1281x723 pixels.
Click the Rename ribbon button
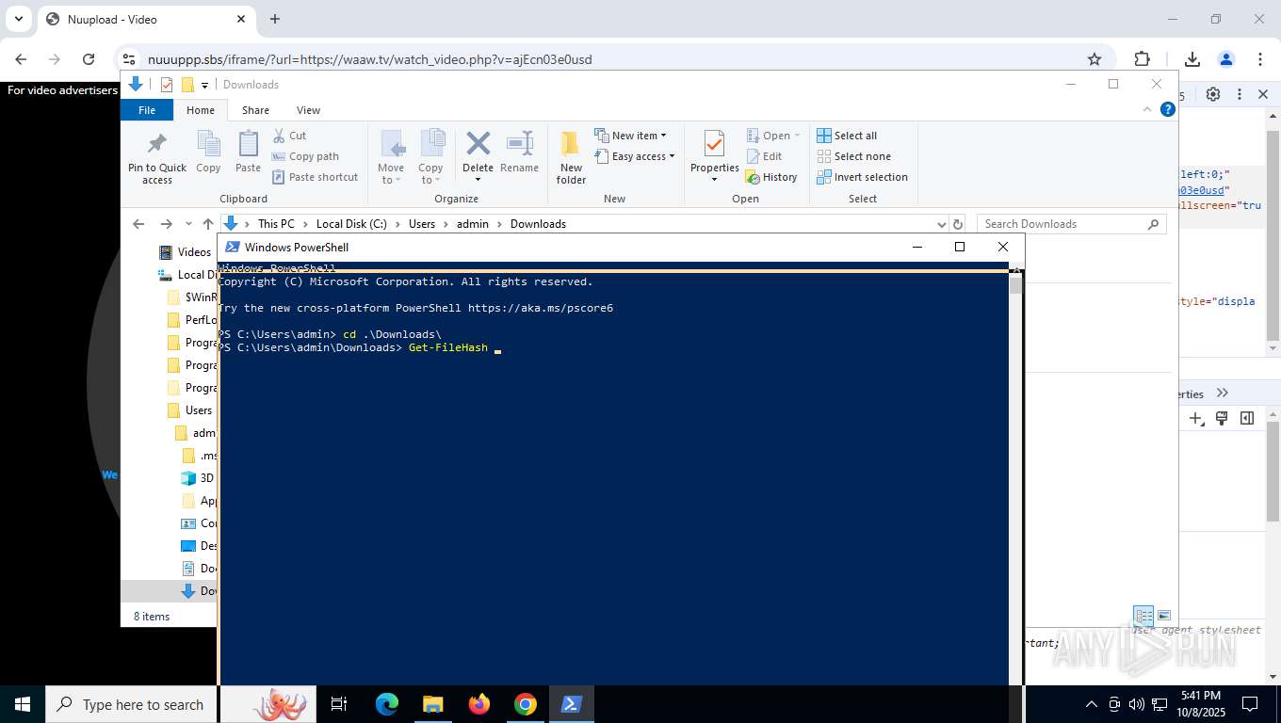coord(519,153)
